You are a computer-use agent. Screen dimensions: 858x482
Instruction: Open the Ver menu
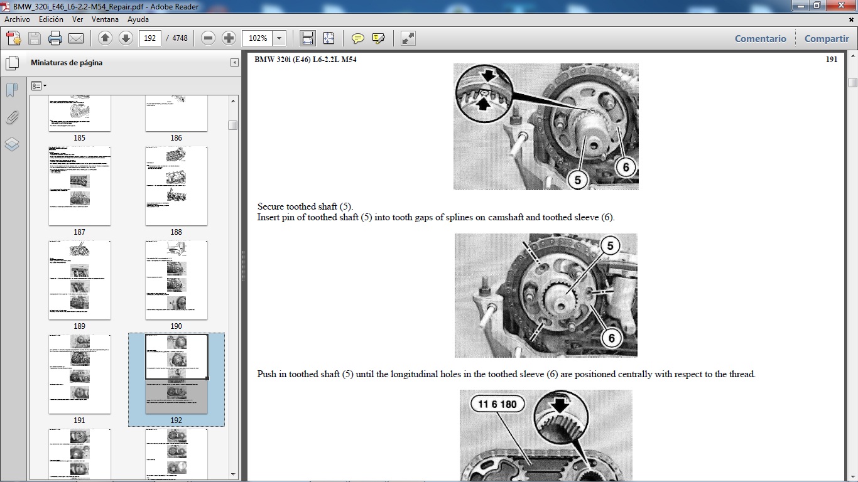[x=79, y=19]
